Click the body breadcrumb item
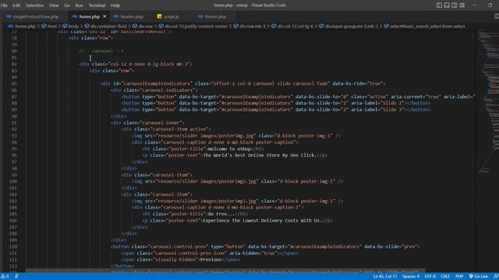Screen dimensions: 499x280 (73, 26)
